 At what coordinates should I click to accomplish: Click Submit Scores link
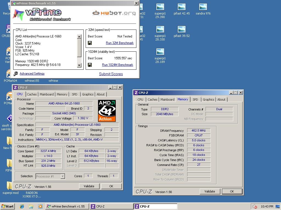111,74
